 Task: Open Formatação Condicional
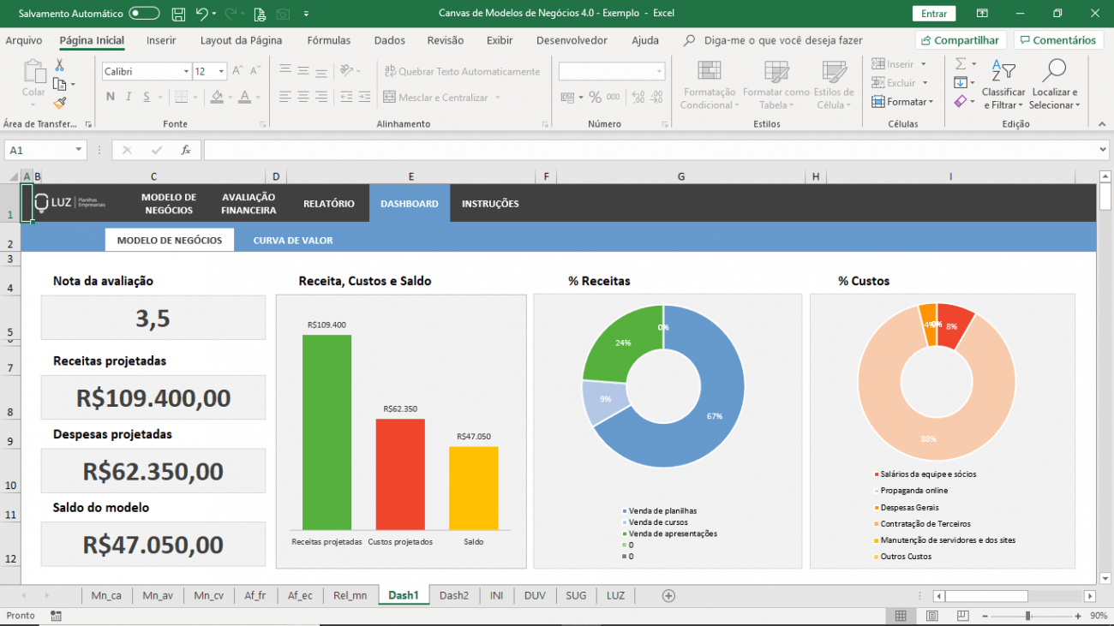(x=709, y=82)
